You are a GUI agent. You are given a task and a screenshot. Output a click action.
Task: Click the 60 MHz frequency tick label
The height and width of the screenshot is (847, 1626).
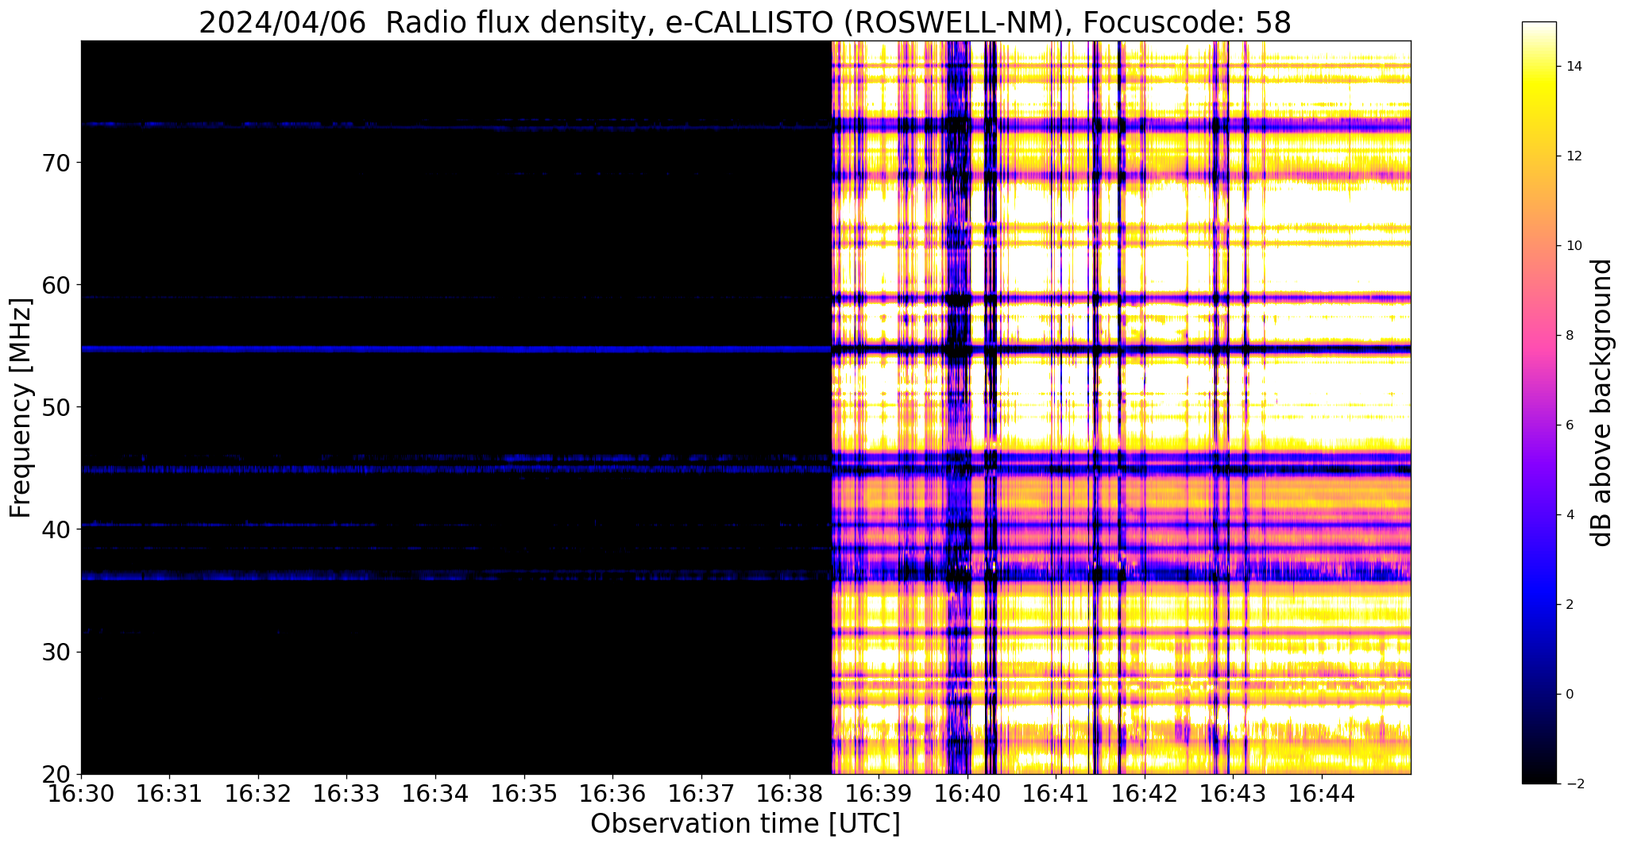[56, 285]
